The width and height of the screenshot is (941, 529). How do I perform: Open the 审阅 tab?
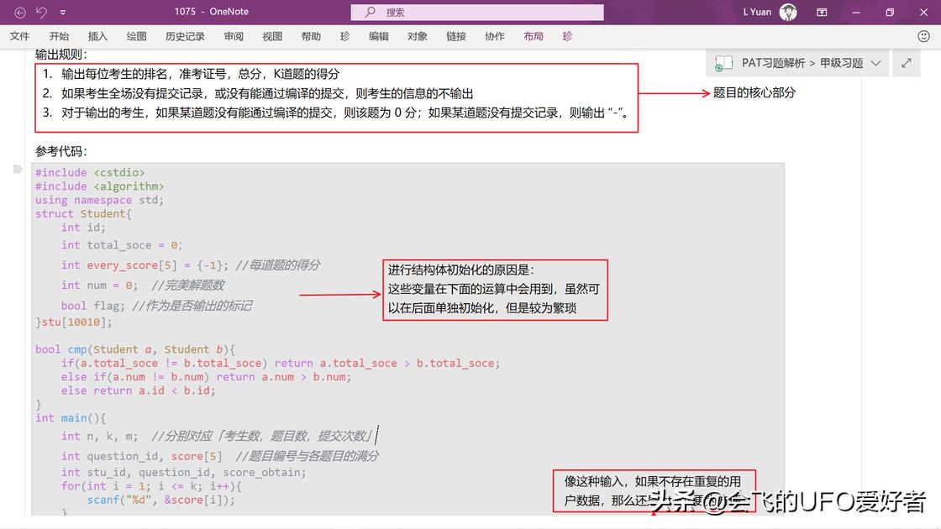point(233,36)
